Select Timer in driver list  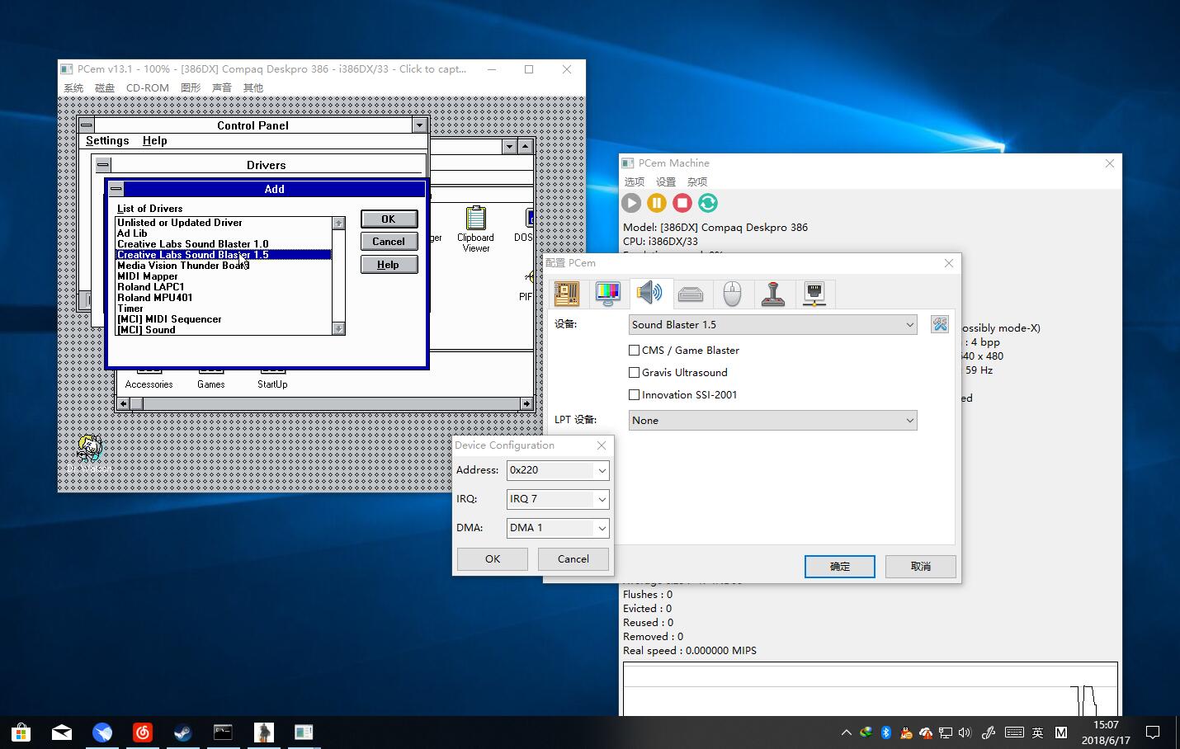tap(224, 309)
